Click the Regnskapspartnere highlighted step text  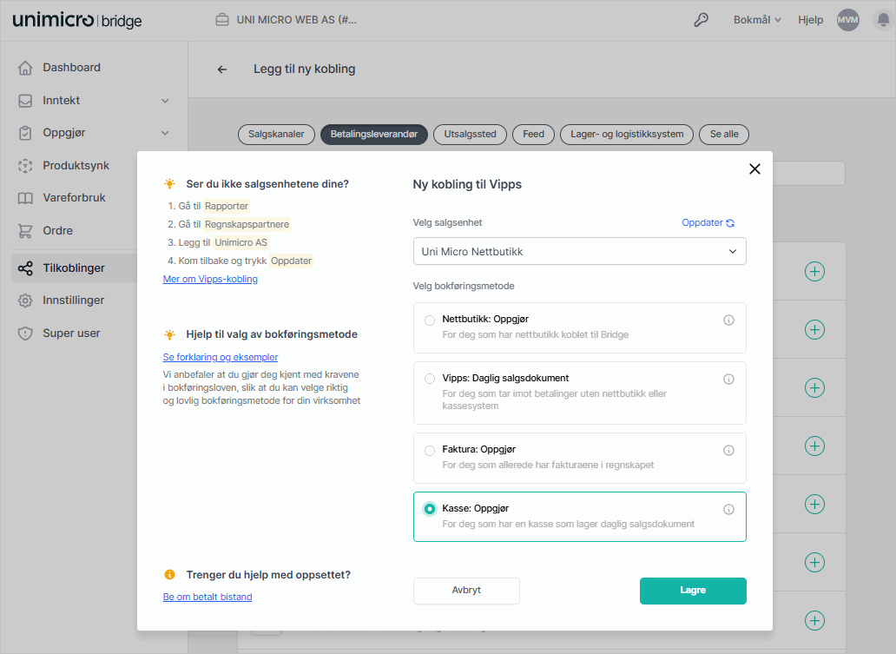click(247, 224)
